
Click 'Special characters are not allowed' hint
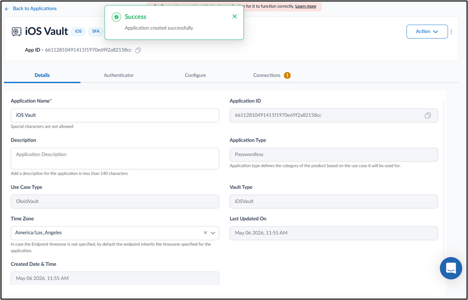42,126
